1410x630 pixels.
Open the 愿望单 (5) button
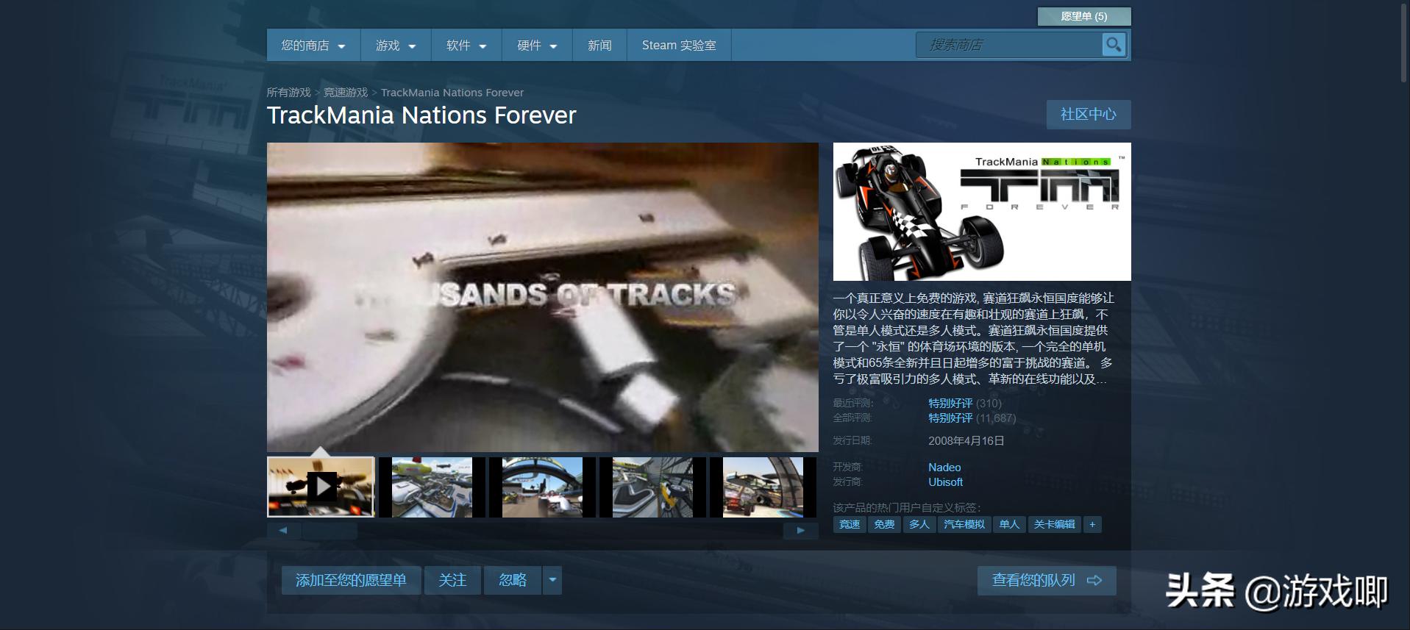tap(1084, 16)
